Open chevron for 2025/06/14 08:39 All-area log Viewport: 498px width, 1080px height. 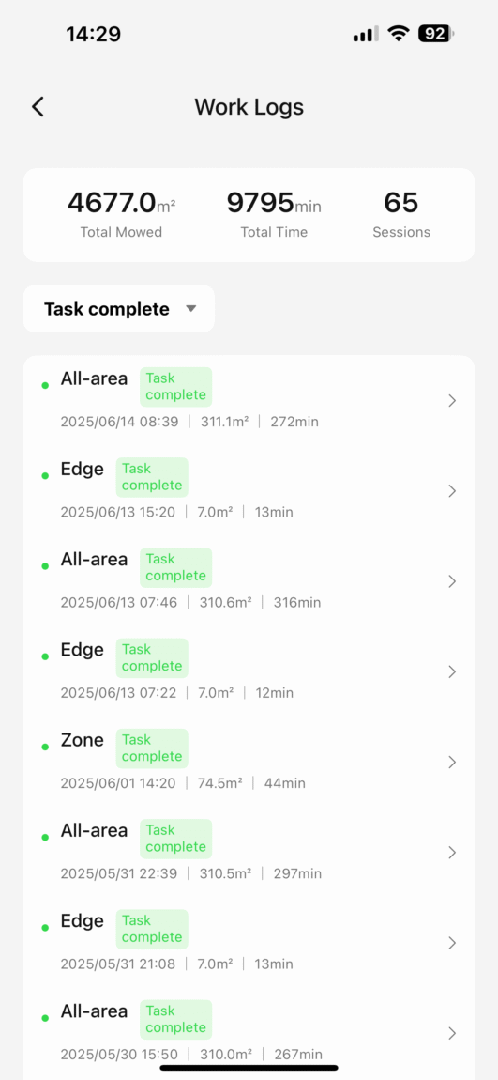[452, 401]
